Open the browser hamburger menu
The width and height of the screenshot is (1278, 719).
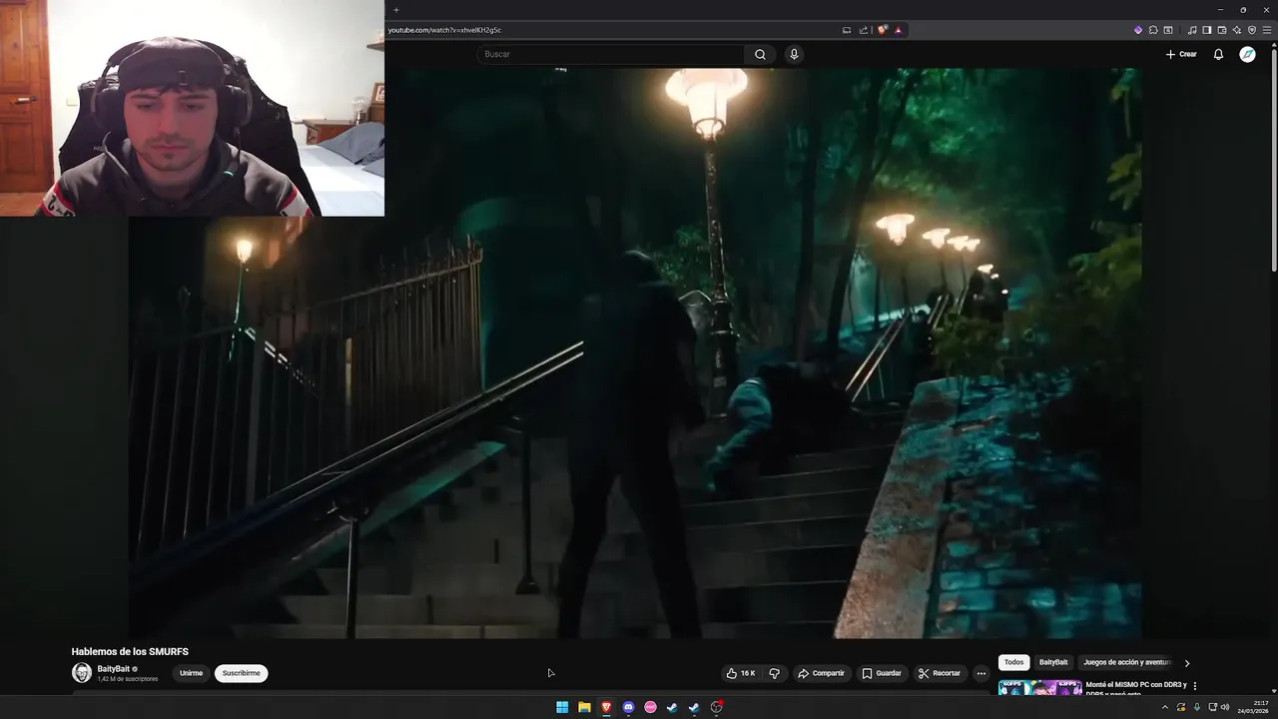(x=1267, y=30)
